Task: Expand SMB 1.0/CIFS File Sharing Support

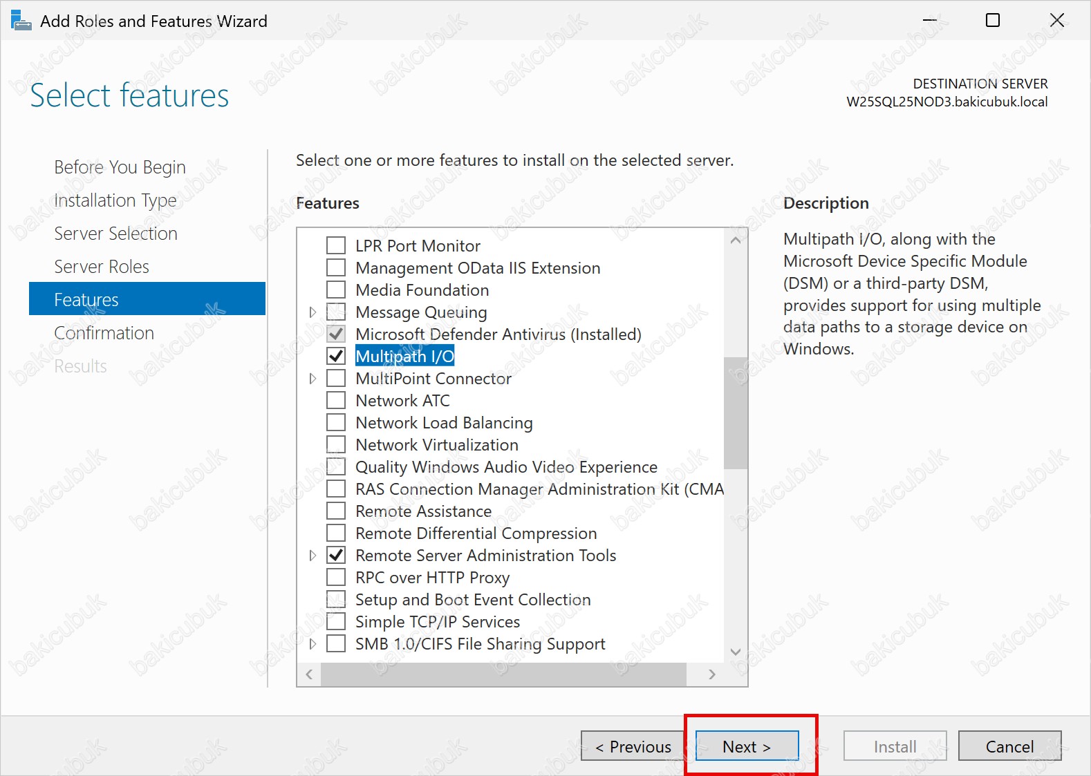Action: [313, 644]
